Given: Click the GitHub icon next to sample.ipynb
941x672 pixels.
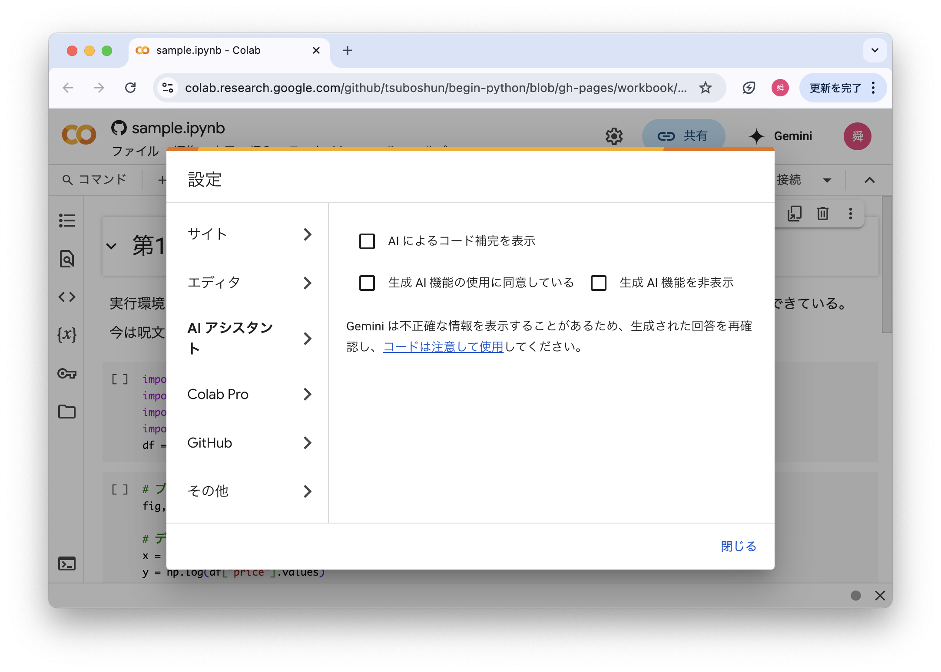Looking at the screenshot, I should 119,128.
